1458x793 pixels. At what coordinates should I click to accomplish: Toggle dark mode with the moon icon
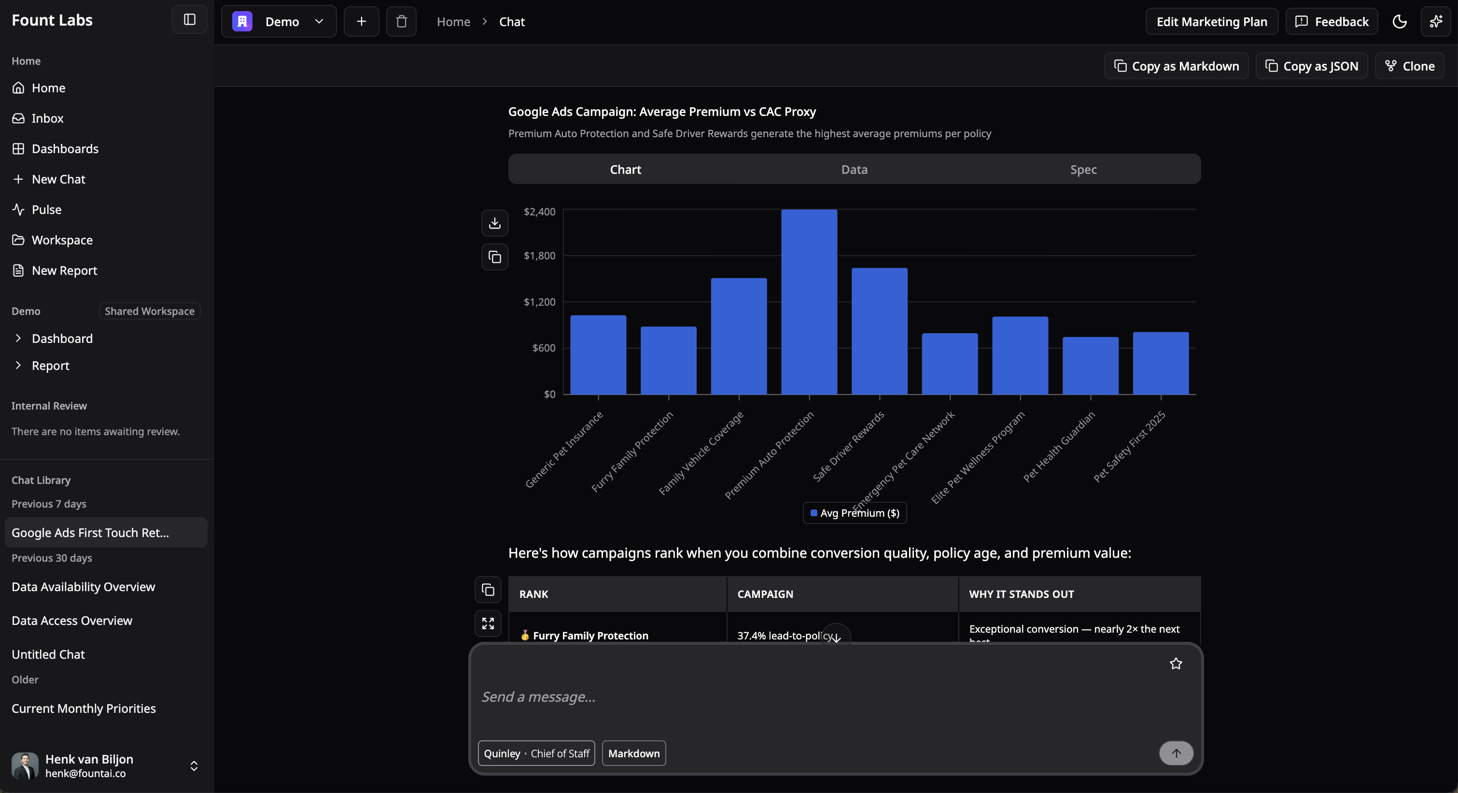point(1400,22)
